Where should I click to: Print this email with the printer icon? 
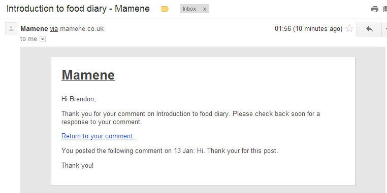pos(375,9)
